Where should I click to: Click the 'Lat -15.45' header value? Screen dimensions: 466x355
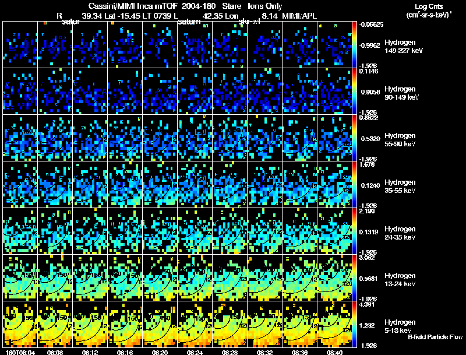click(122, 16)
